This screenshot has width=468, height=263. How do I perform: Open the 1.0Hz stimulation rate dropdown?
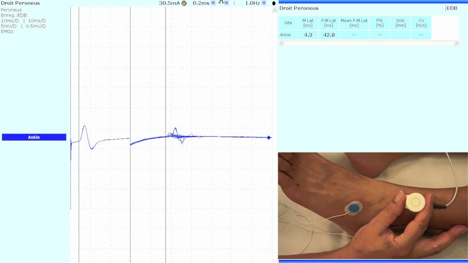[264, 3]
